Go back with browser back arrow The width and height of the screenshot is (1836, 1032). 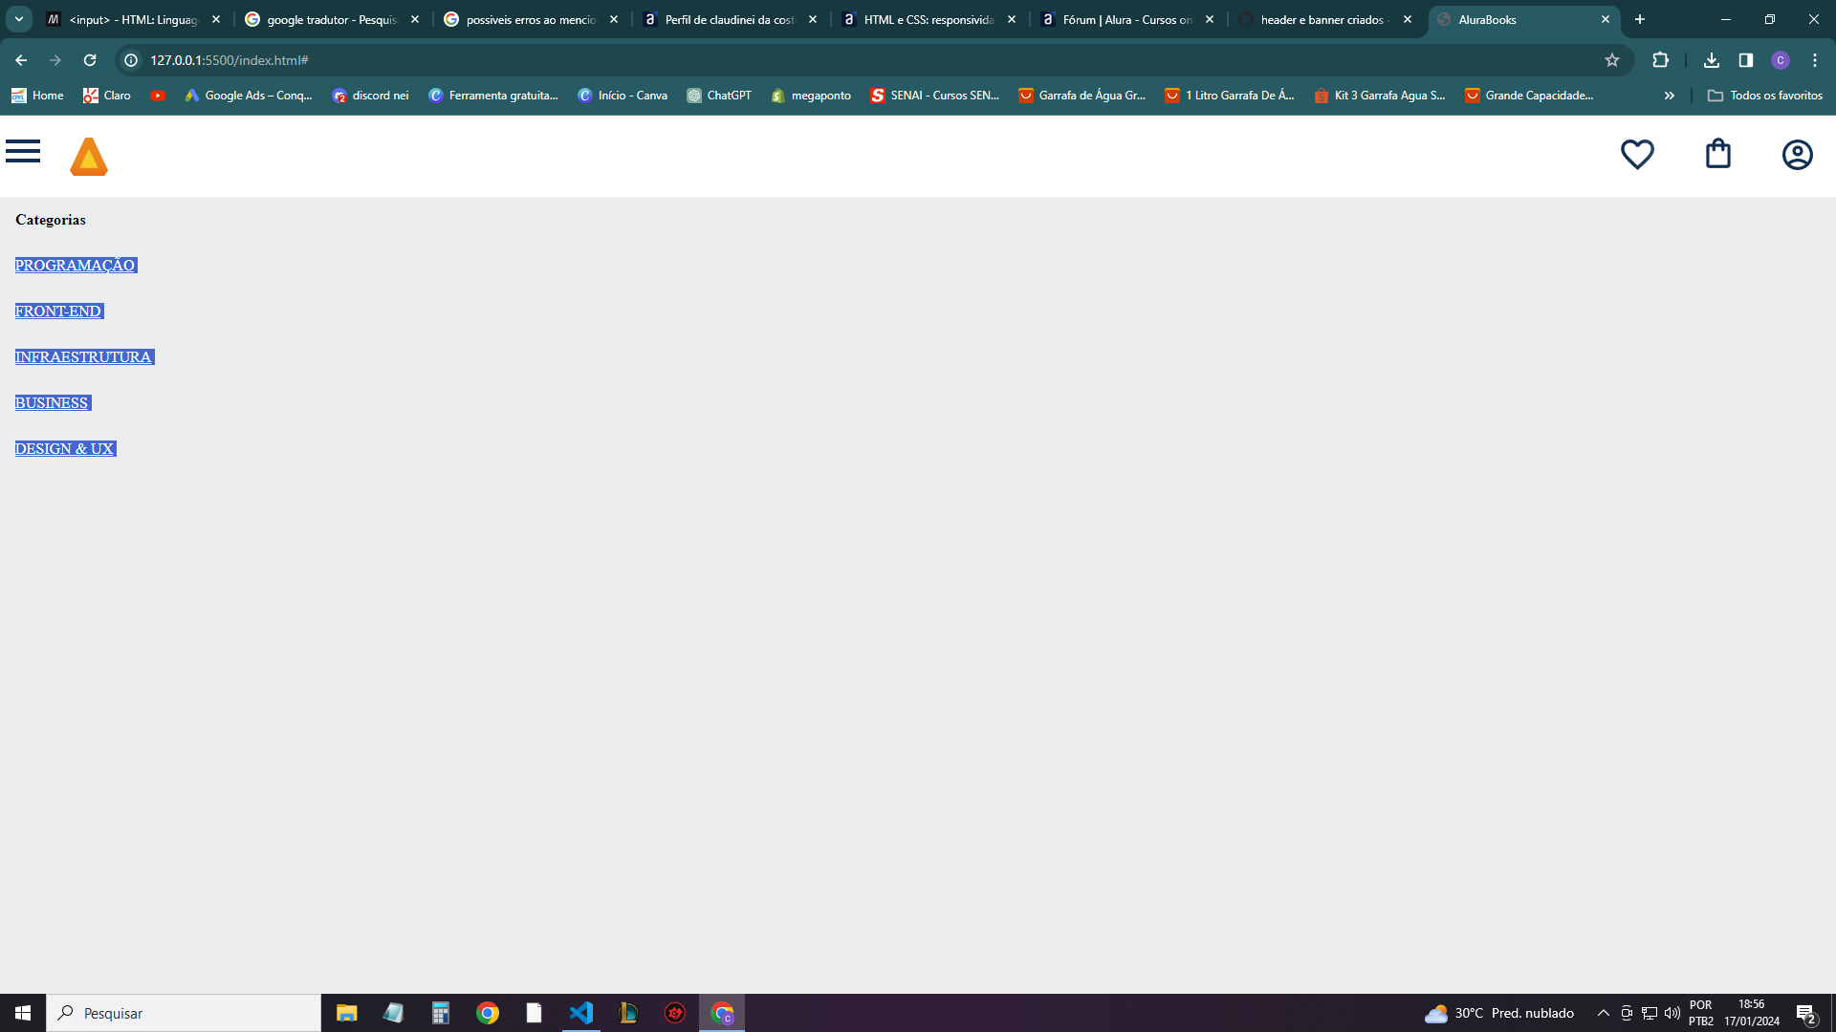point(21,60)
